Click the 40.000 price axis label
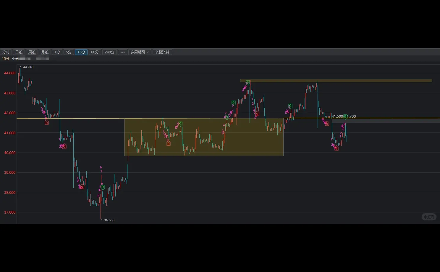 10,153
